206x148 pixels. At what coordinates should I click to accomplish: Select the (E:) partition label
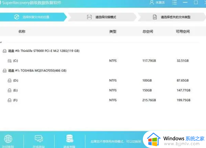[15, 90]
